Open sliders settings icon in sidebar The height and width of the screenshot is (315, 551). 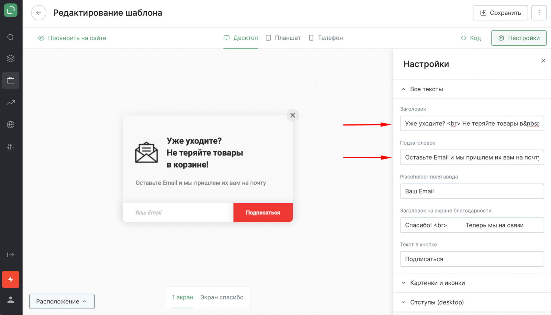(11, 147)
